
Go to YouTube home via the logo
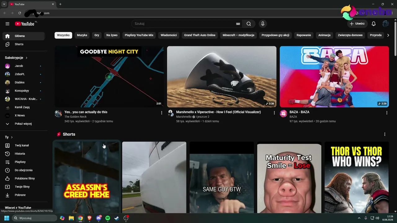point(25,24)
